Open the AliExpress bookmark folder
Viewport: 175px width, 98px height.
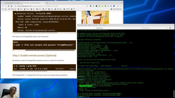58,9
